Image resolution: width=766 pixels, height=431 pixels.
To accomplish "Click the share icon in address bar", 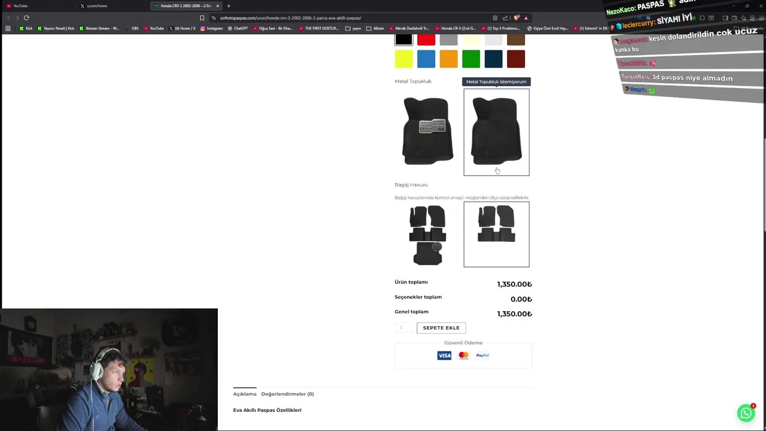I will click(505, 18).
